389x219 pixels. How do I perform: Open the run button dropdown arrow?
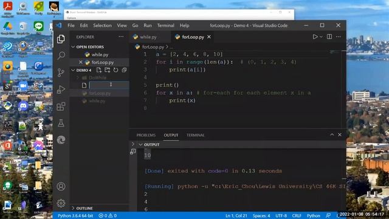(322, 36)
